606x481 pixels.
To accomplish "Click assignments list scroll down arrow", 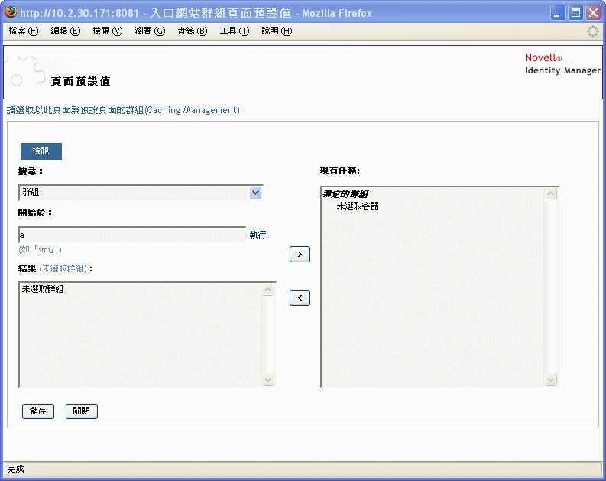I will click(x=551, y=380).
